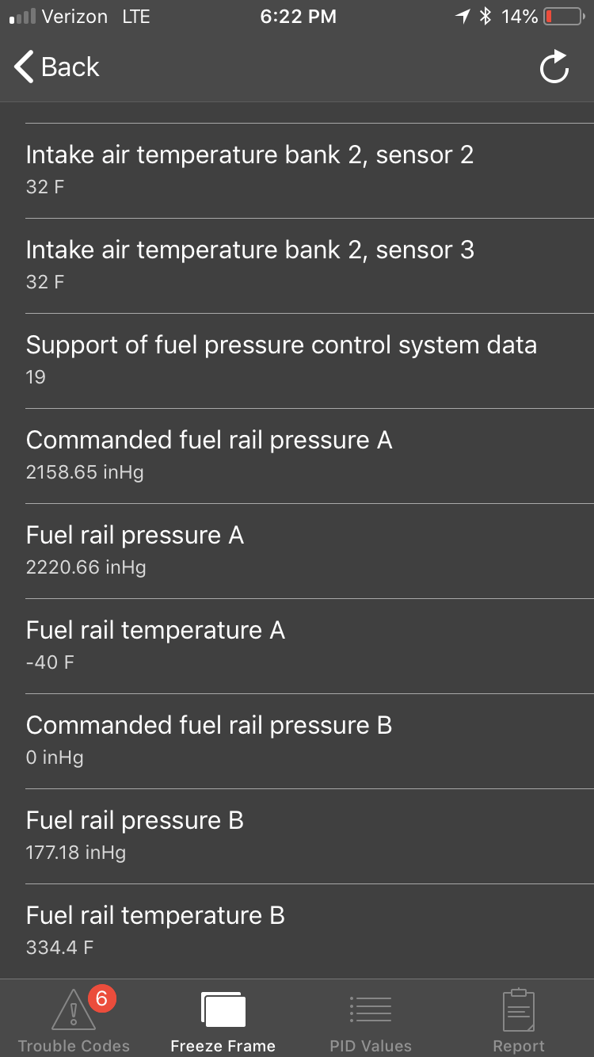The image size is (594, 1057).
Task: Tap the Back chevron icon
Action: pos(25,67)
